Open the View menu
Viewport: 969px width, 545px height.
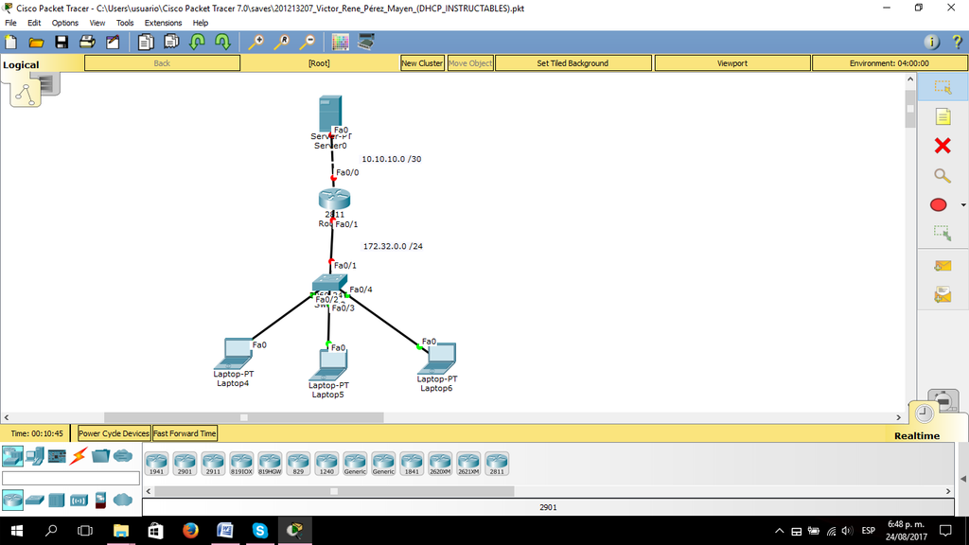click(97, 23)
